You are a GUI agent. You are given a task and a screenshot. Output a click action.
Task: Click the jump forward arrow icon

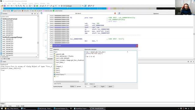[x=12, y=6]
